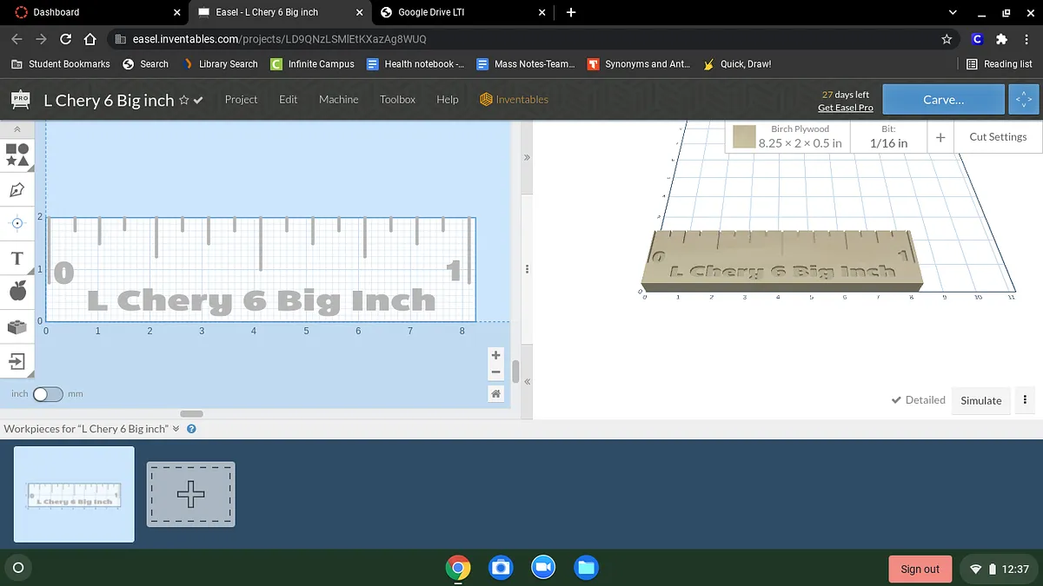
Task: Select the Shapes tool in left sidebar
Action: click(x=17, y=155)
